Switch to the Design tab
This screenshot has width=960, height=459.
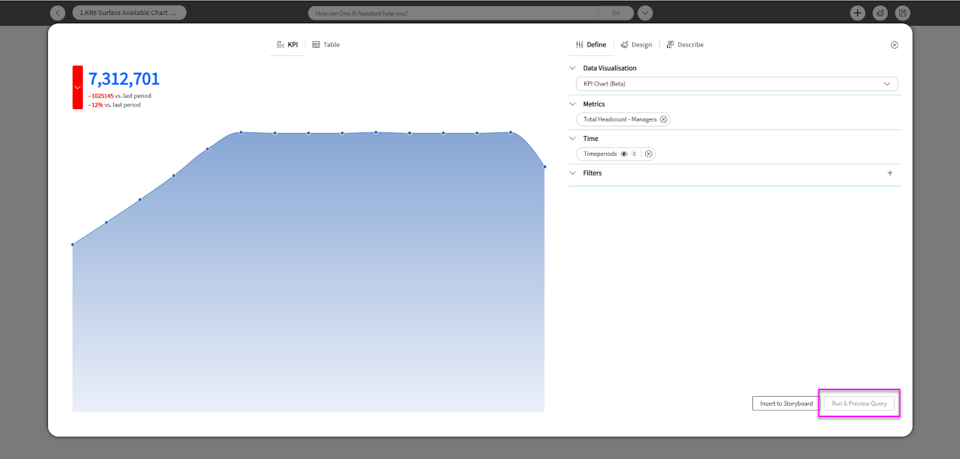point(637,45)
